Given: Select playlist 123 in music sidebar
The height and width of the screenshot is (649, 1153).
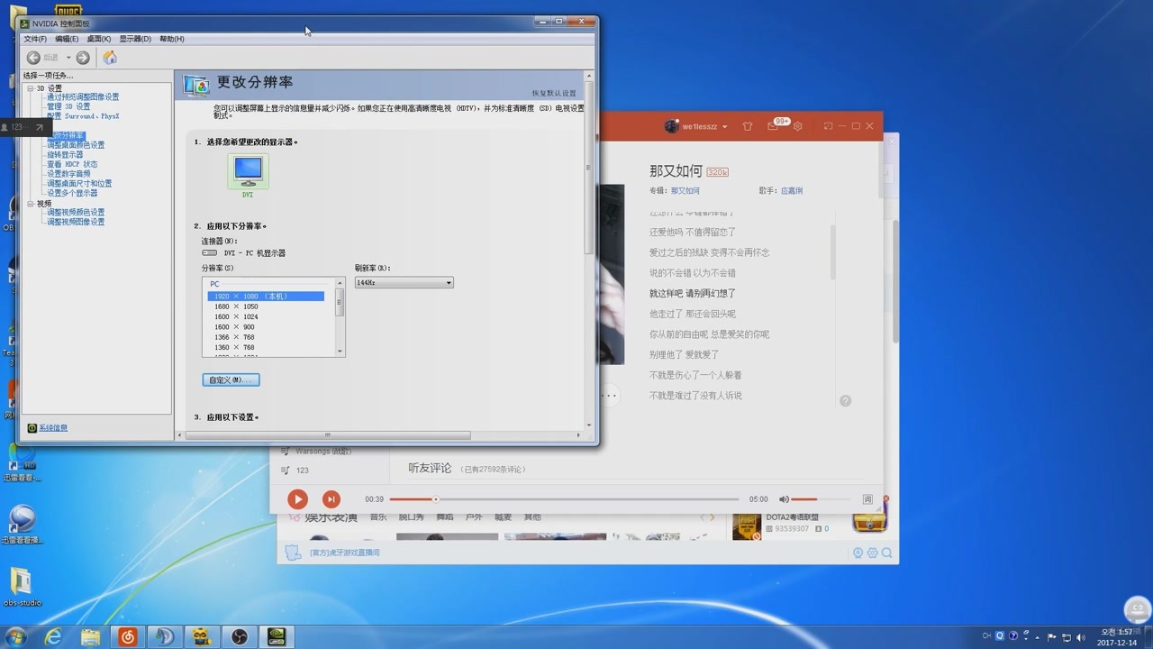Looking at the screenshot, I should pos(302,471).
